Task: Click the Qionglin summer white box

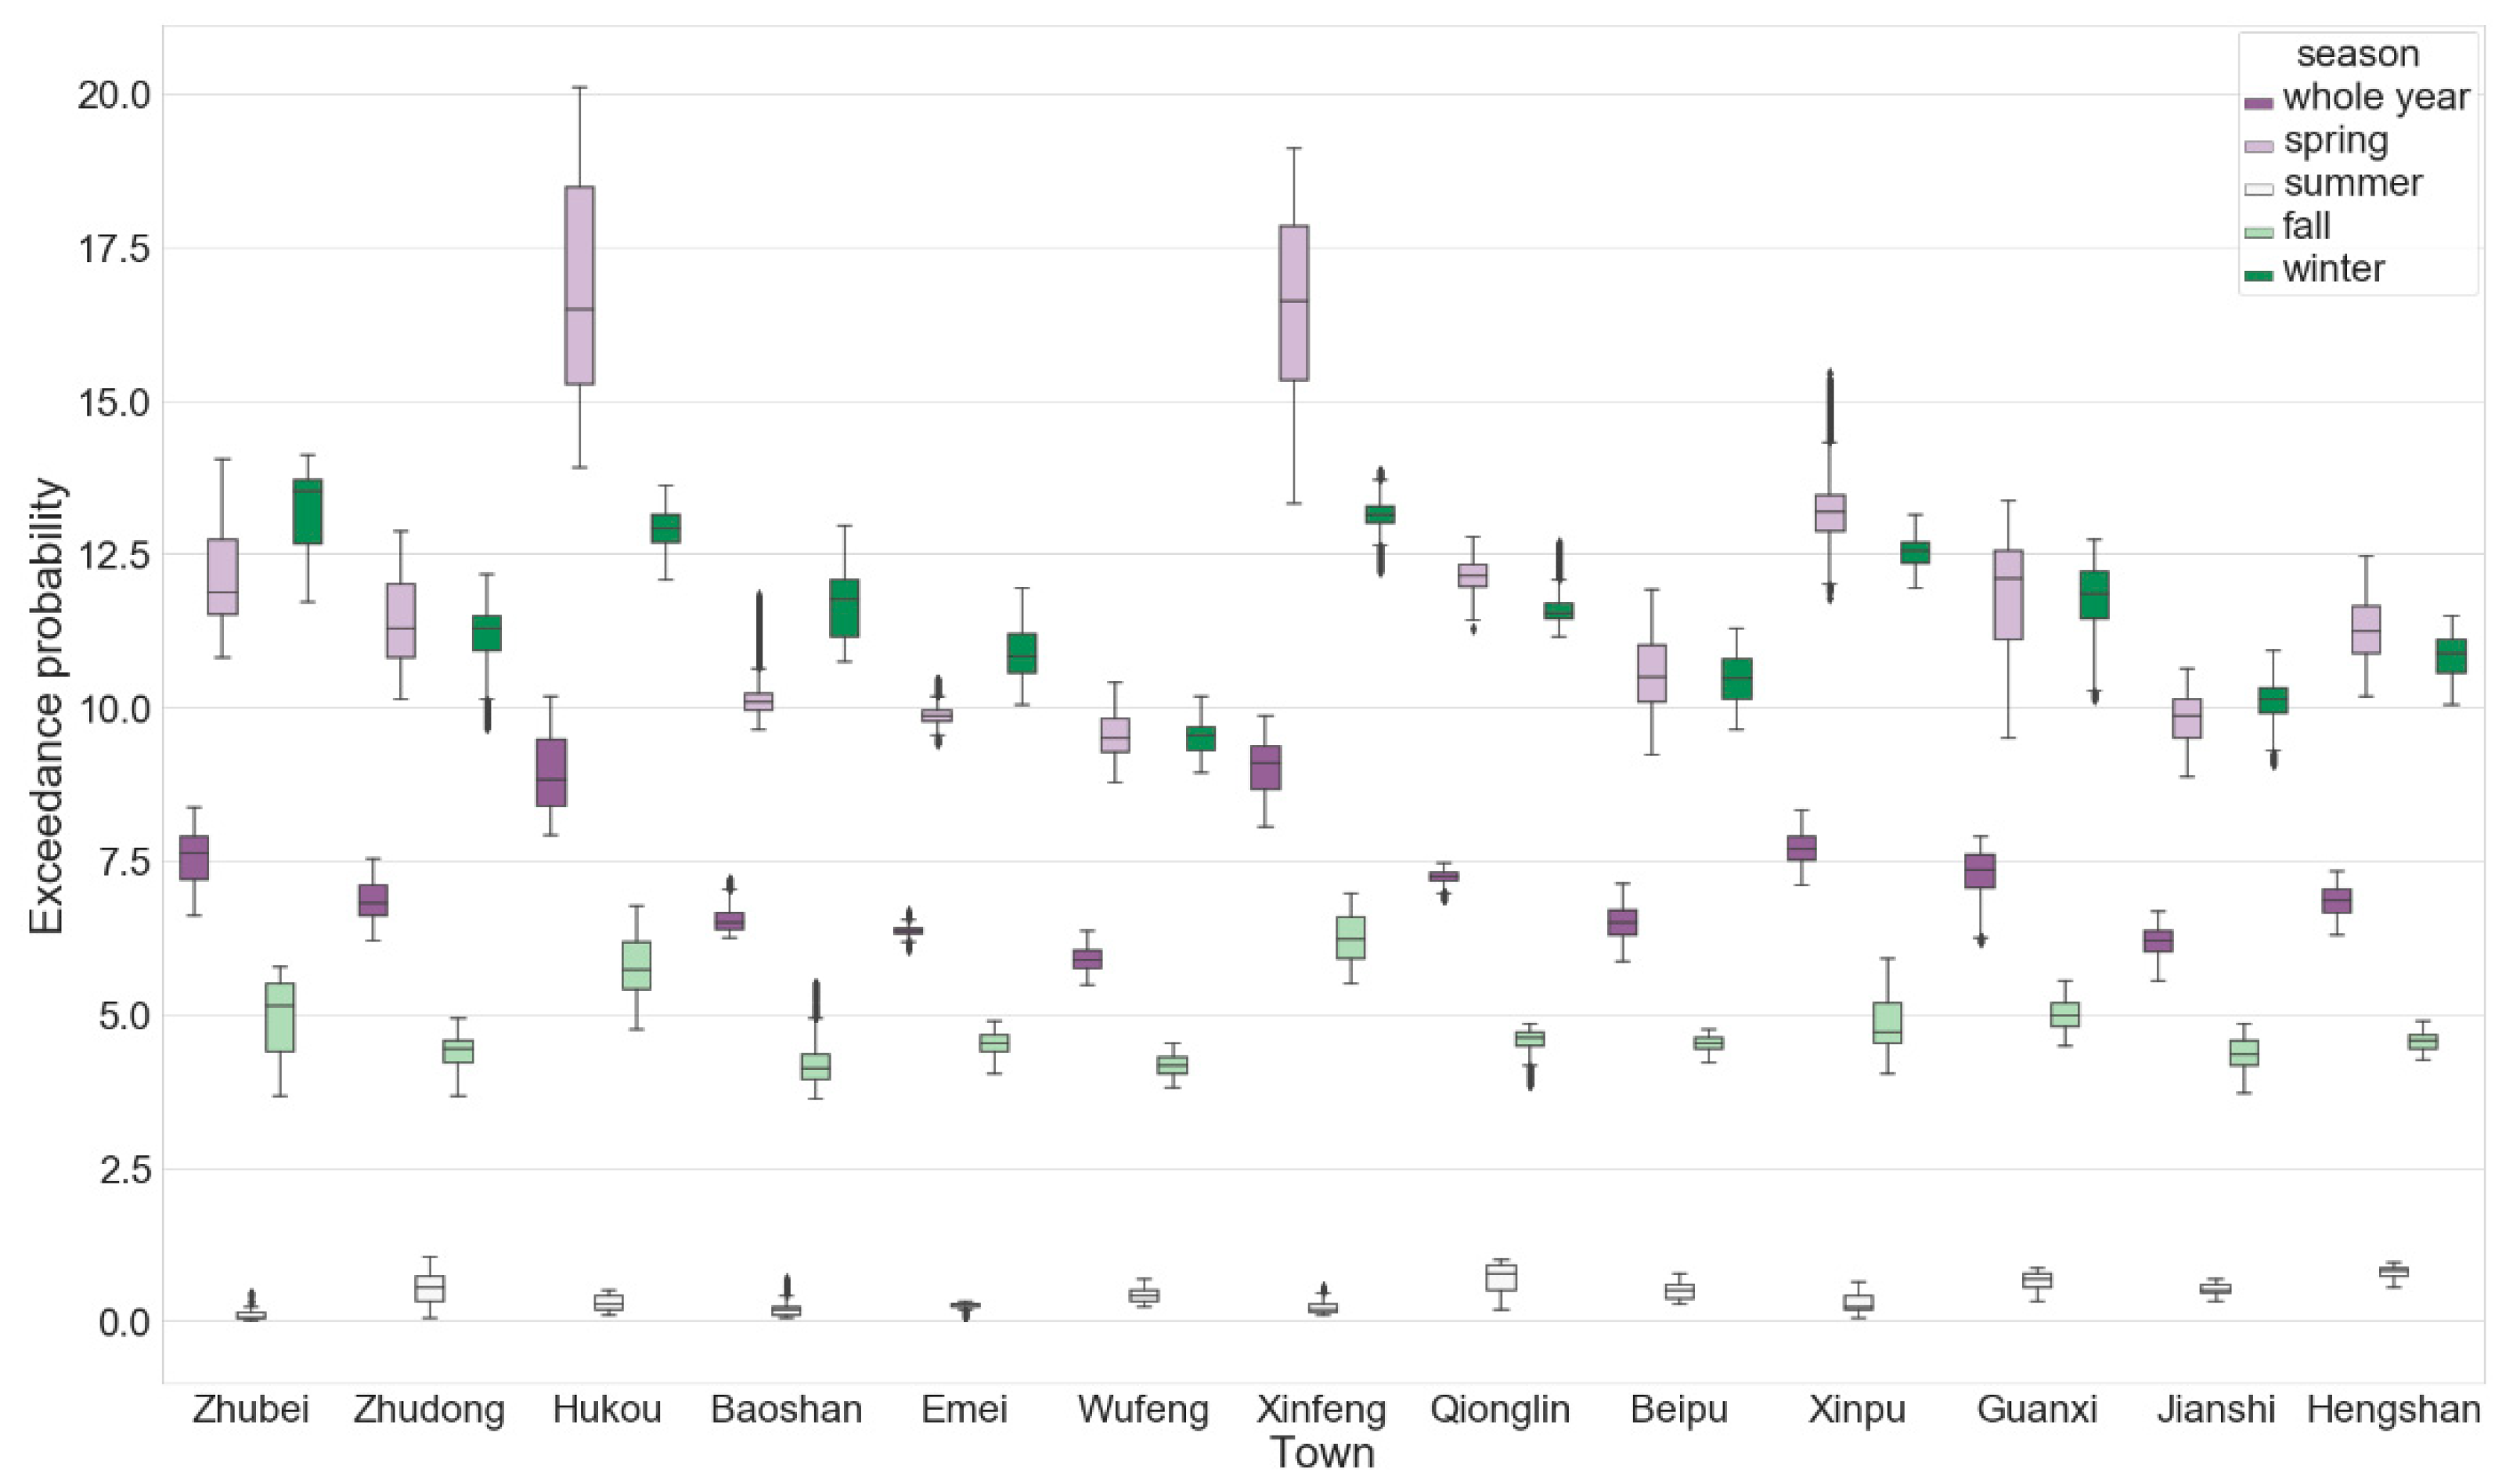Action: pyautogui.click(x=1500, y=1277)
